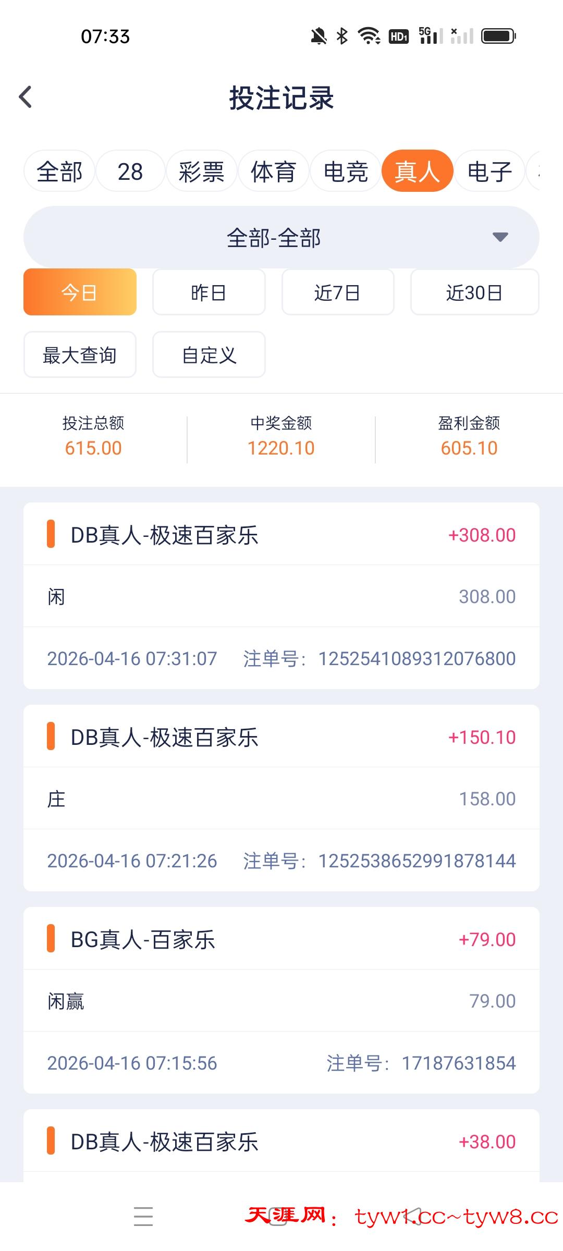
Task: Select the 今日 date filter
Action: pyautogui.click(x=80, y=292)
